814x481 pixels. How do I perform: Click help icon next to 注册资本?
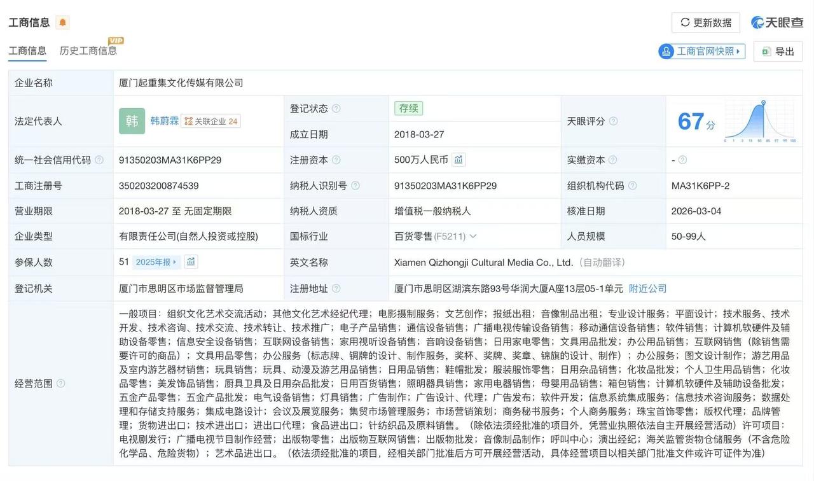click(336, 160)
